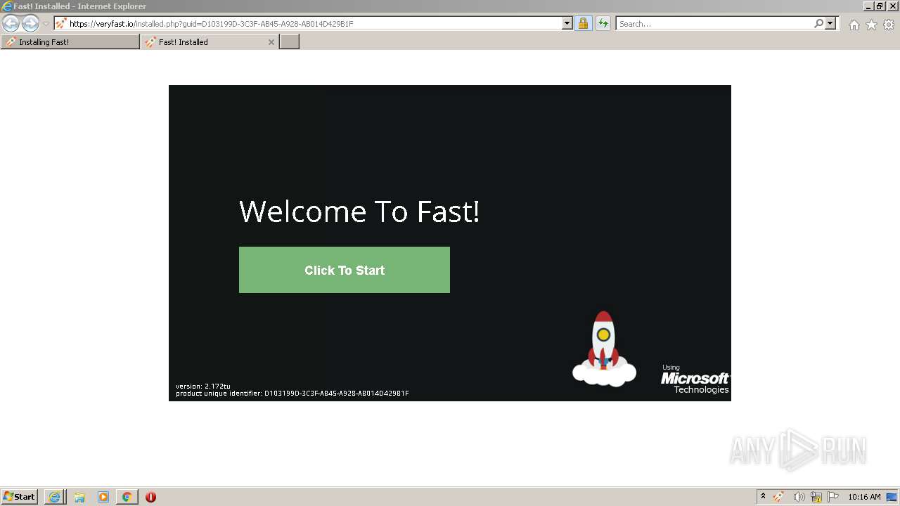900x506 pixels.
Task: Click the rocket on cloud image
Action: (604, 349)
